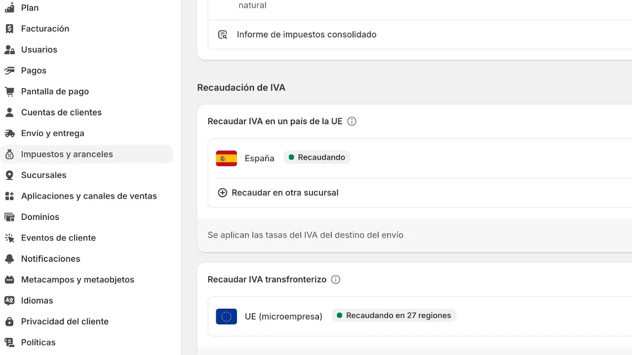The height and width of the screenshot is (355, 632).
Task: Open Pantalla de pago settings
Action: tap(55, 91)
